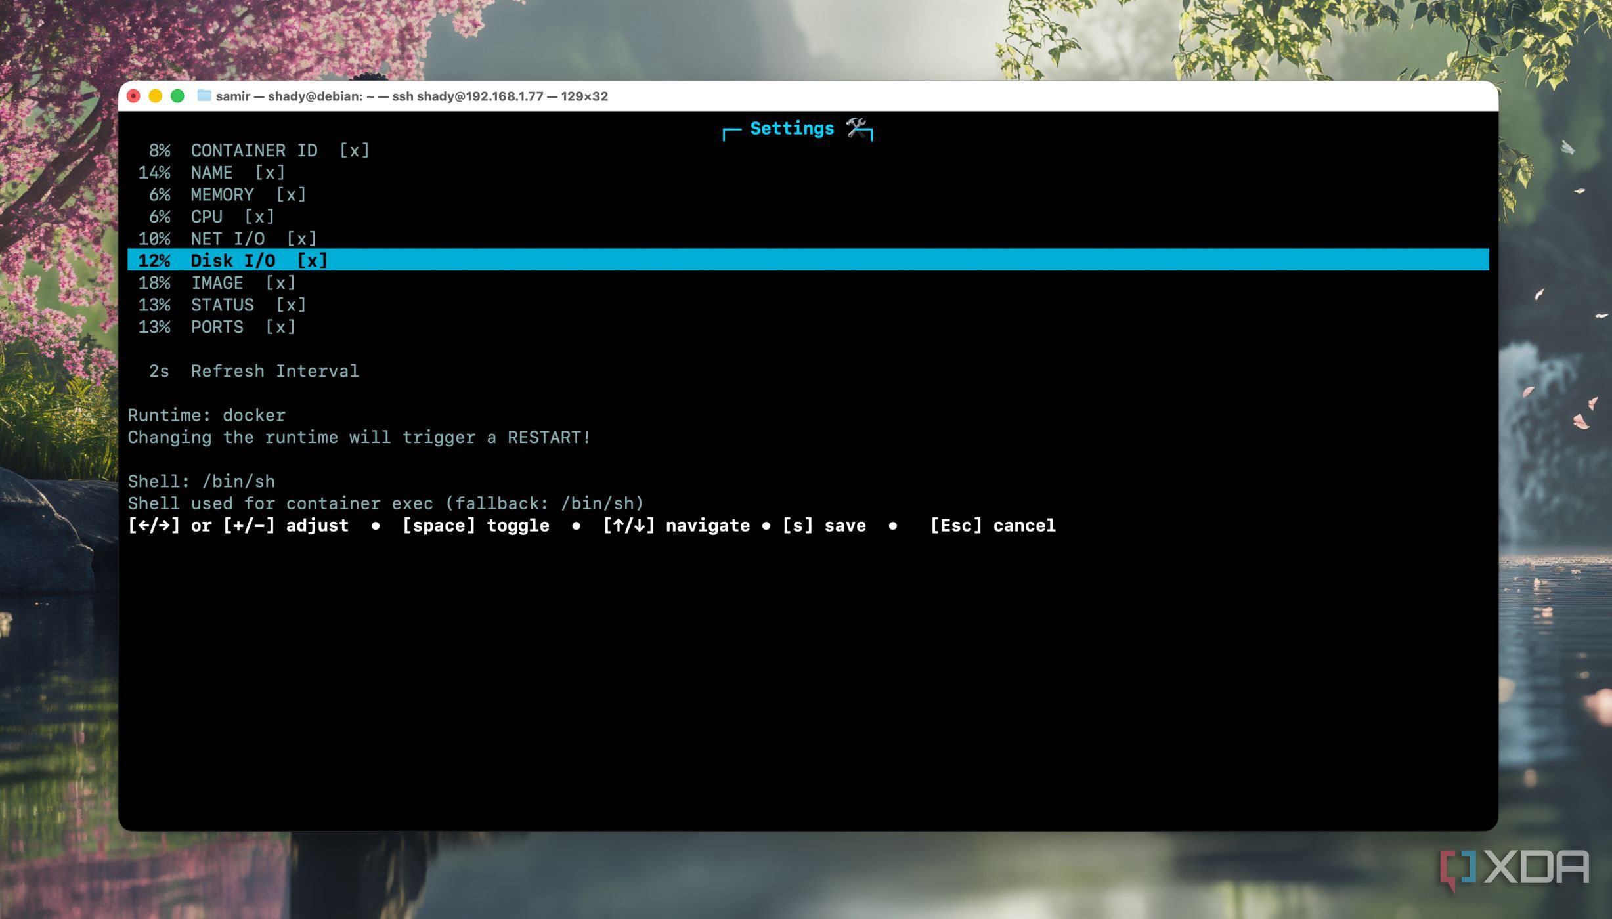Click the green zoom window button

(x=177, y=96)
